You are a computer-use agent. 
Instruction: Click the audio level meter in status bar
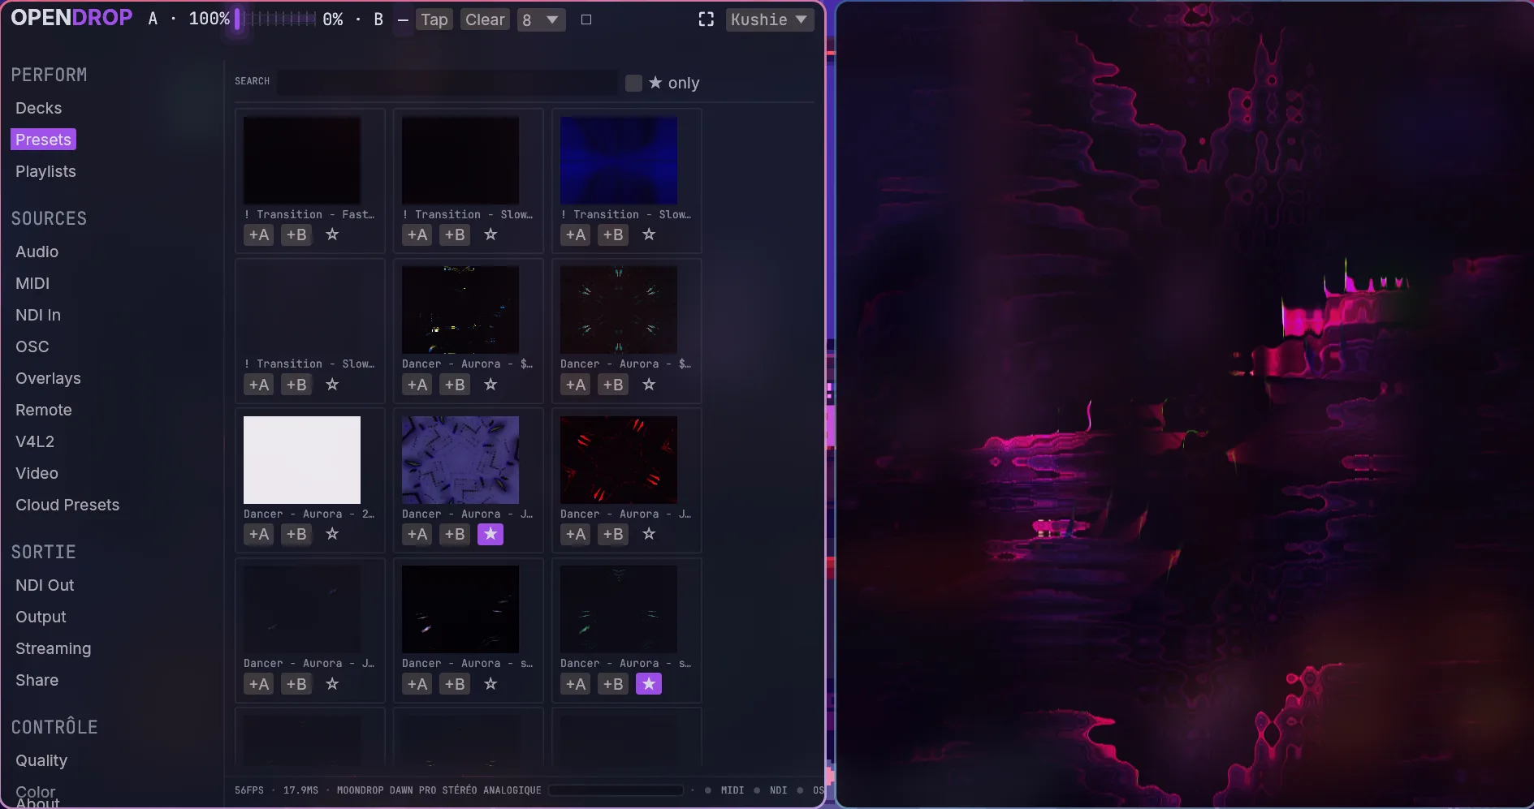[x=616, y=790]
